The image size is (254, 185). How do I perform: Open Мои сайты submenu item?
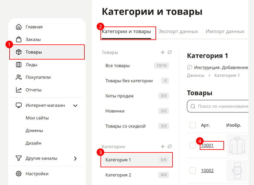37,118
